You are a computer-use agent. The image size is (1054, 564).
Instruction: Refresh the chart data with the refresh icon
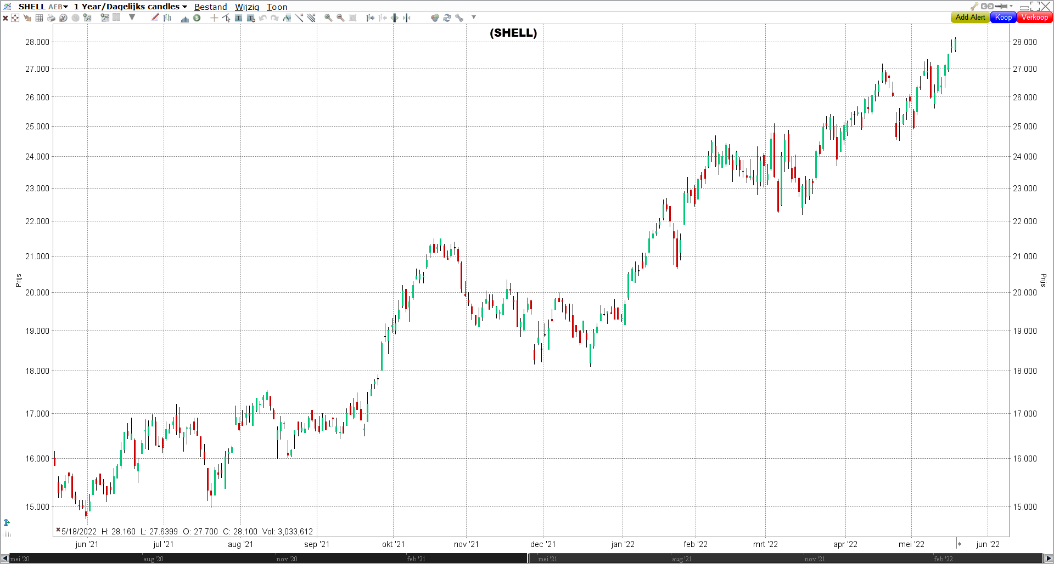447,18
